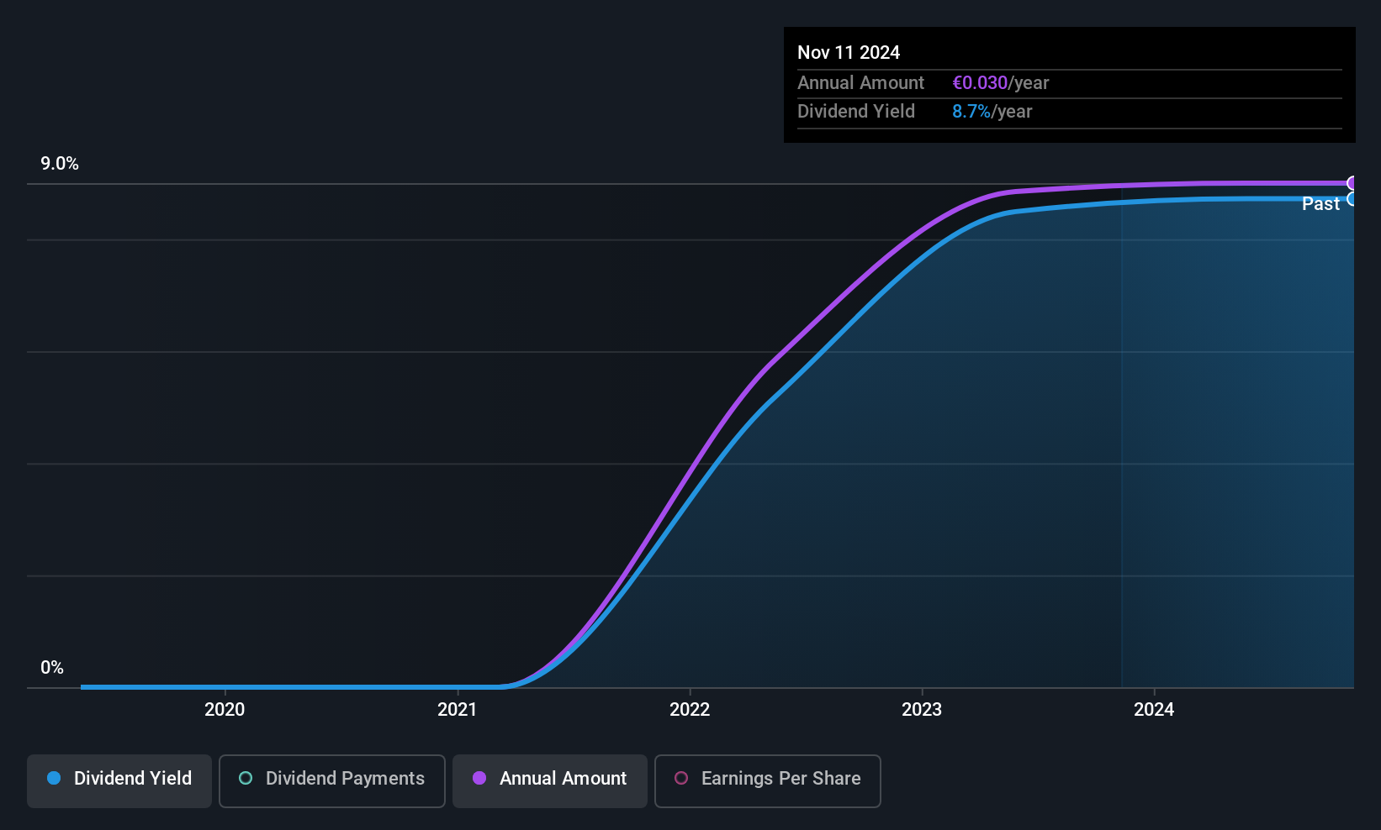Click the Past label on chart
Screen dimensions: 1381x830
[x=1320, y=204]
